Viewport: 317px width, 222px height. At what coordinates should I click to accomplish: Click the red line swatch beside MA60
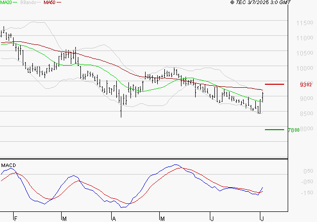click(x=59, y=3)
